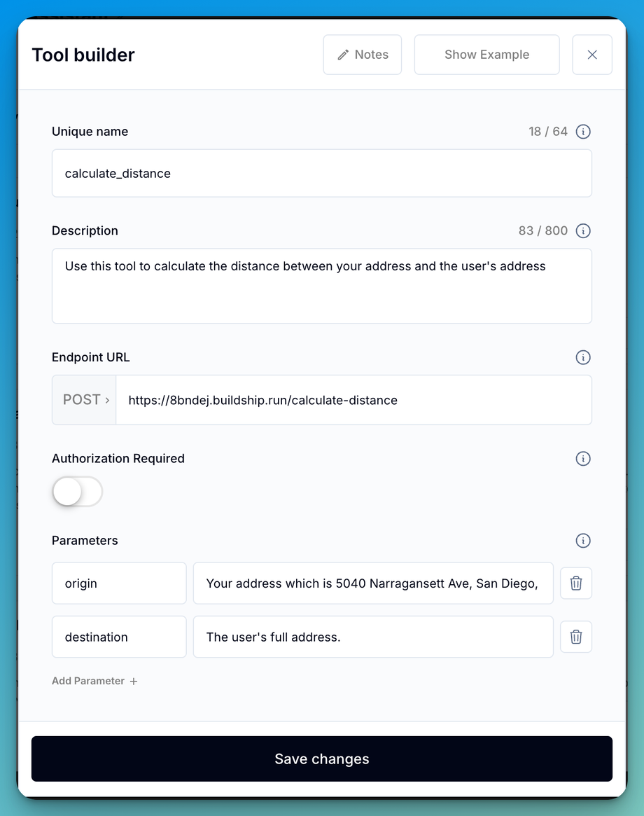Close the Tool builder dialog
644x816 pixels.
click(x=592, y=55)
